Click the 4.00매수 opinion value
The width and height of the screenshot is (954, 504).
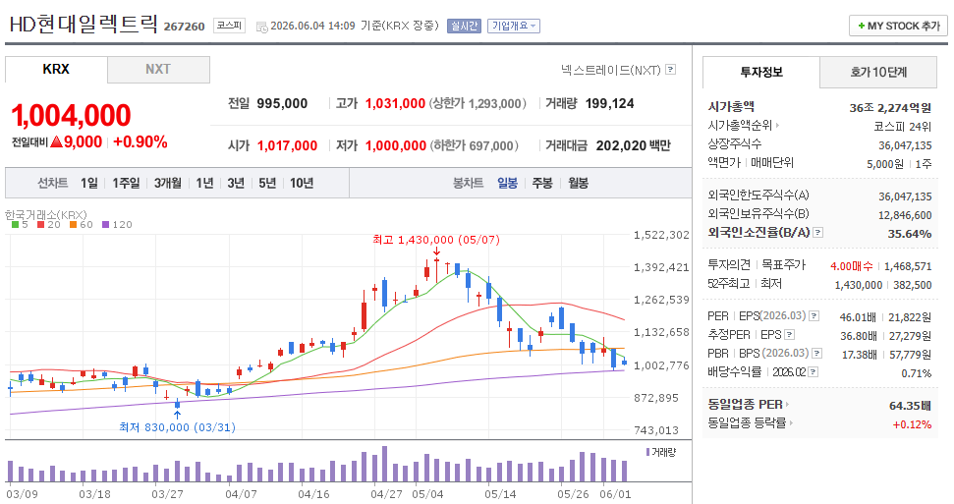pyautogui.click(x=852, y=266)
